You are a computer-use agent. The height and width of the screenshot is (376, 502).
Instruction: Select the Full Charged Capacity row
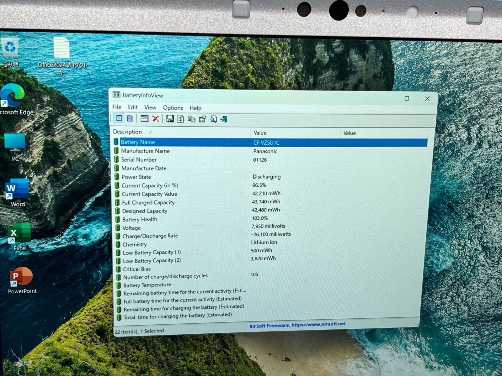point(270,202)
